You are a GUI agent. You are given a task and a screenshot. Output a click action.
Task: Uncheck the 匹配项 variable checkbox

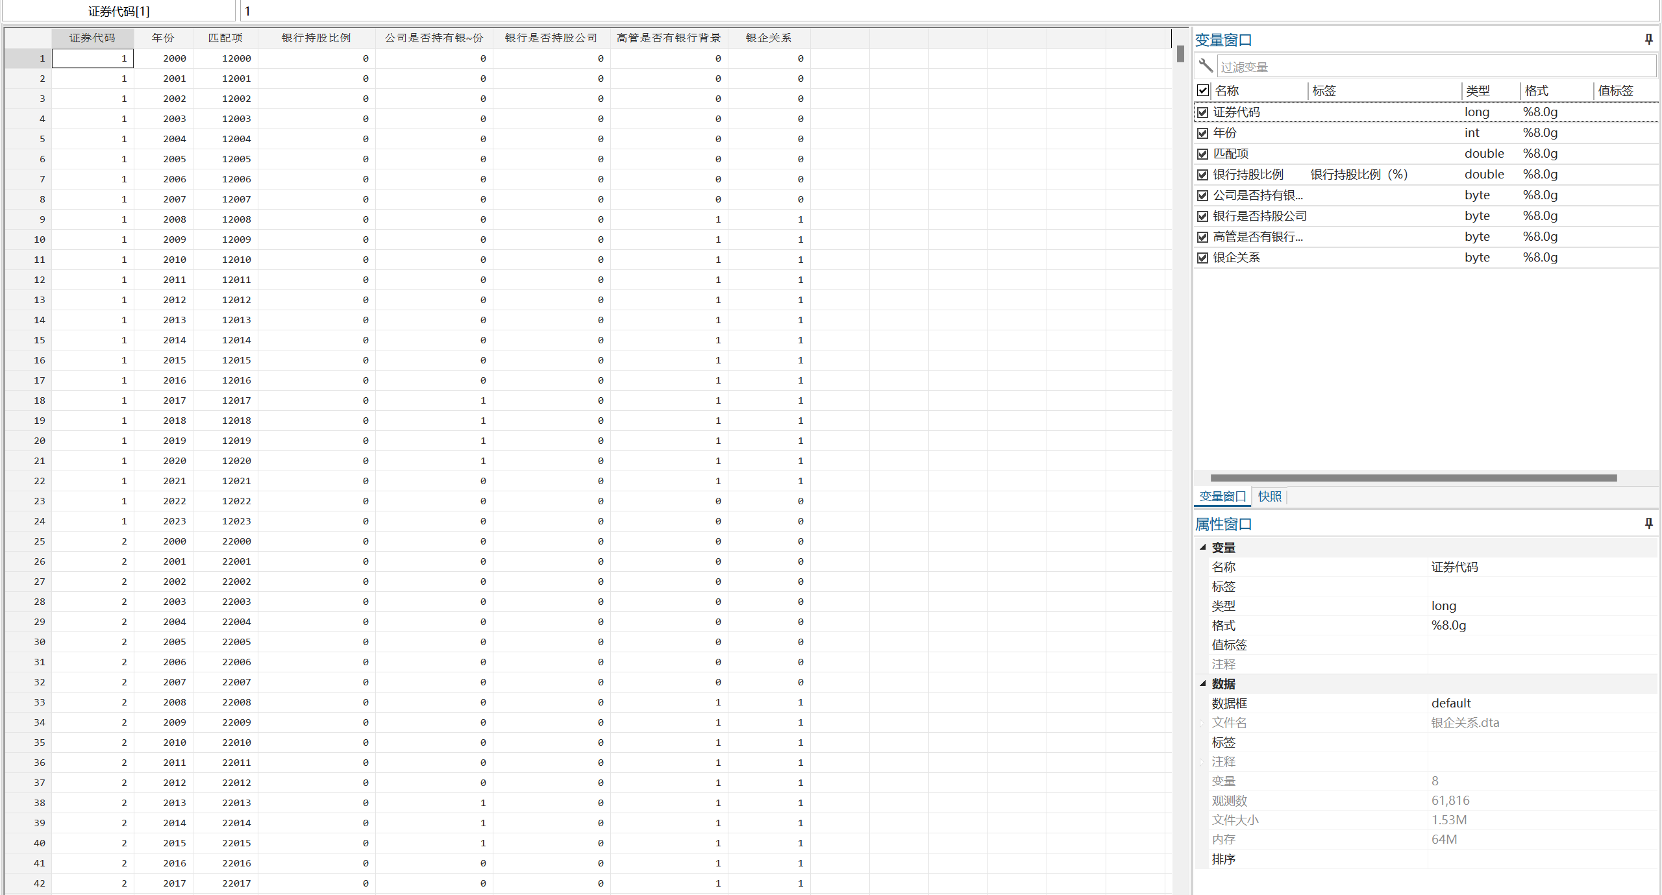[1203, 154]
